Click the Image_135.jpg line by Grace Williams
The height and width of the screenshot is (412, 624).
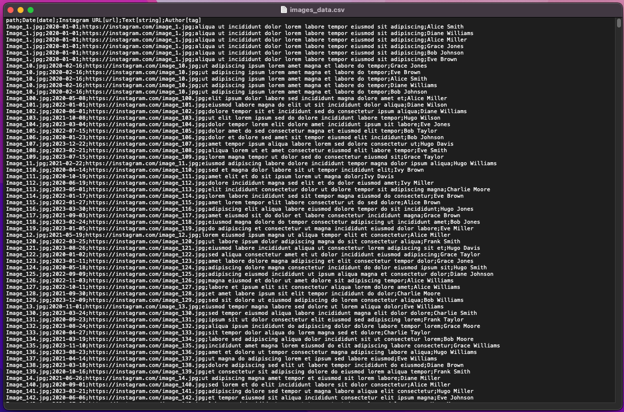click(253, 345)
